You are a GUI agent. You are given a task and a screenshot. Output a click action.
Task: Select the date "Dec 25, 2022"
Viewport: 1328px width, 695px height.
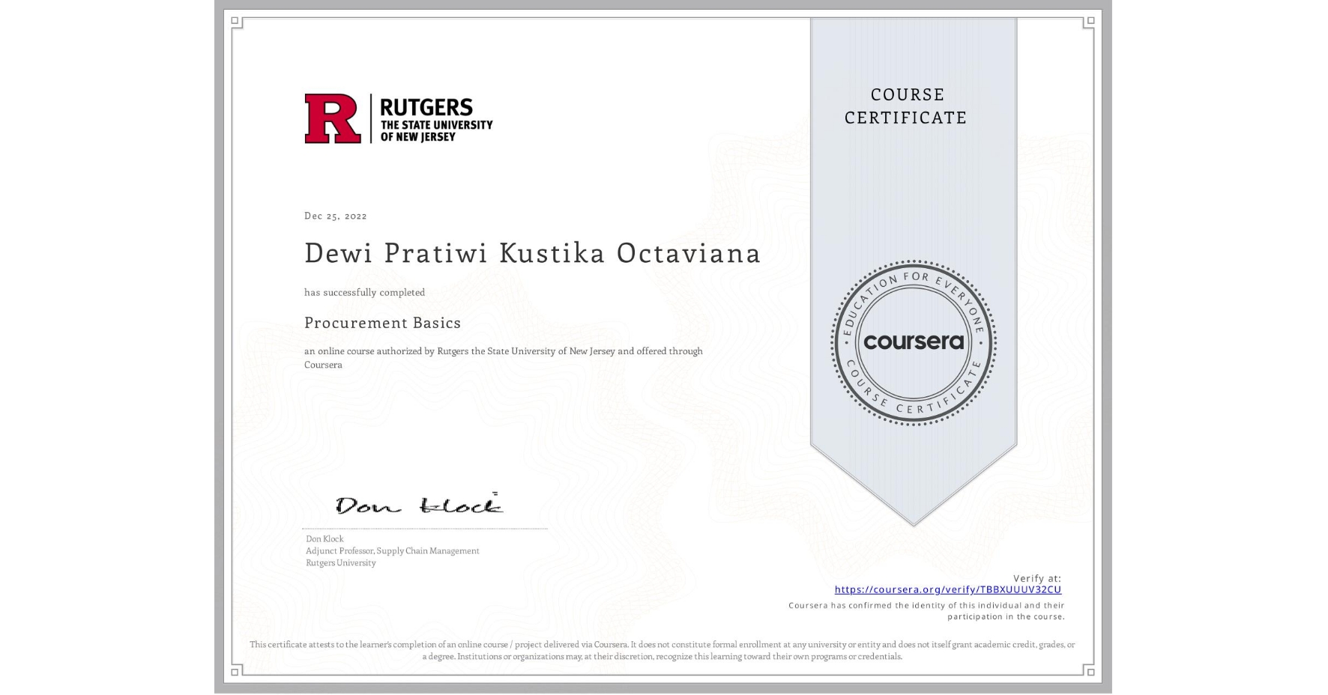[x=335, y=216]
